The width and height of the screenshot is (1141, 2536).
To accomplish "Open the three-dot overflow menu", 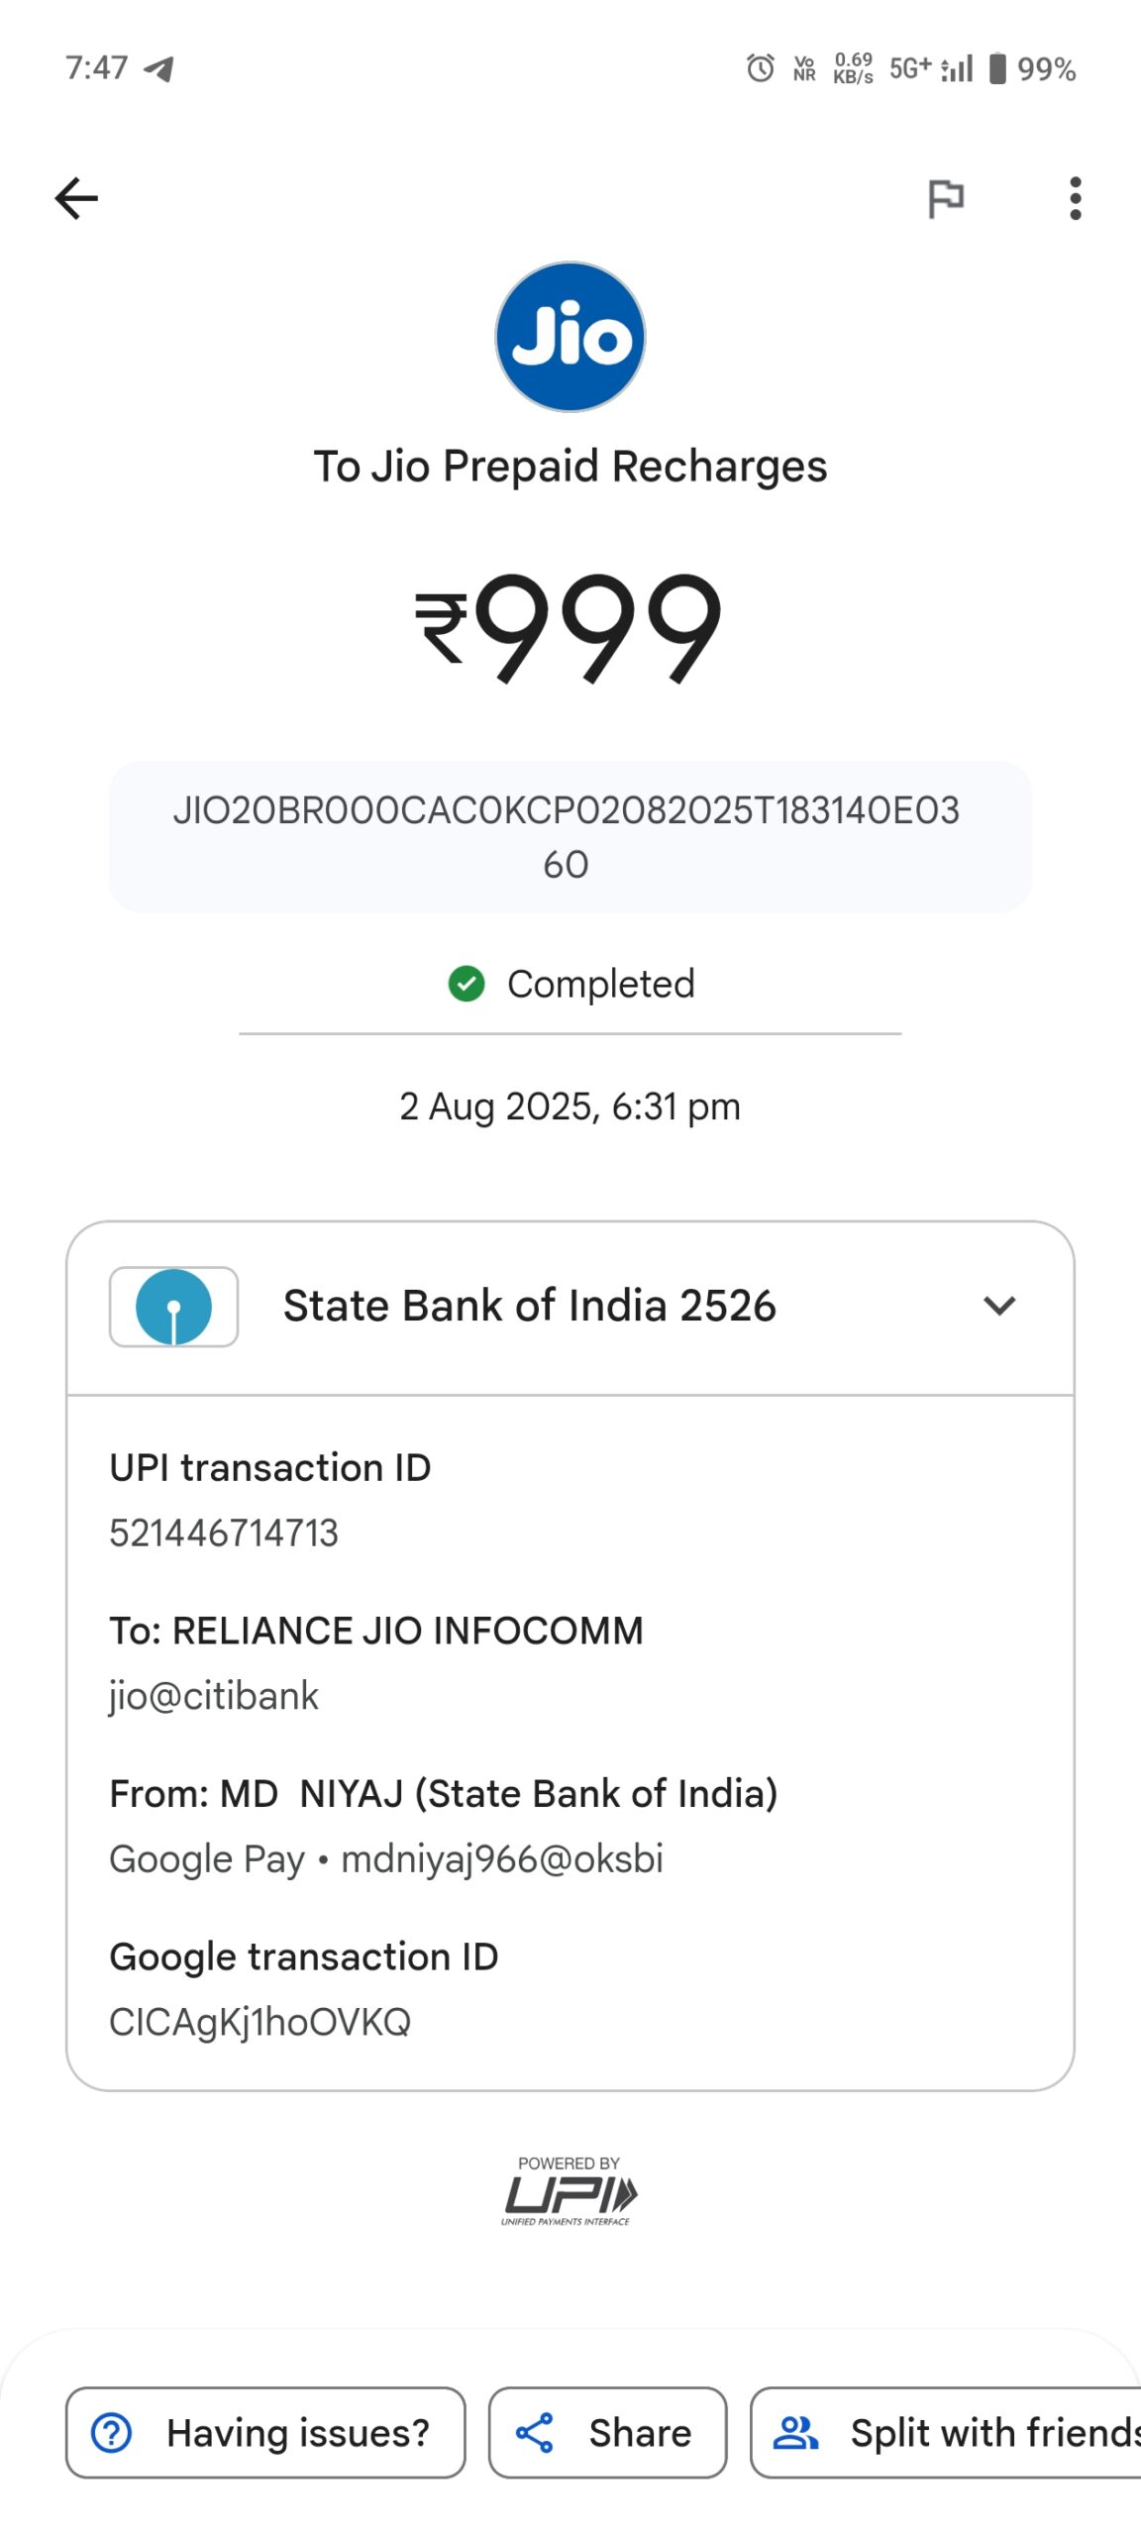I will coord(1075,198).
